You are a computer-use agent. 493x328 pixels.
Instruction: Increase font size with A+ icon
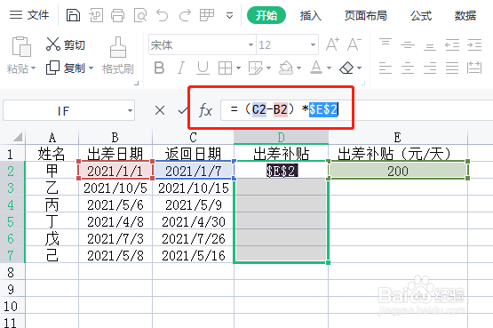tap(332, 44)
